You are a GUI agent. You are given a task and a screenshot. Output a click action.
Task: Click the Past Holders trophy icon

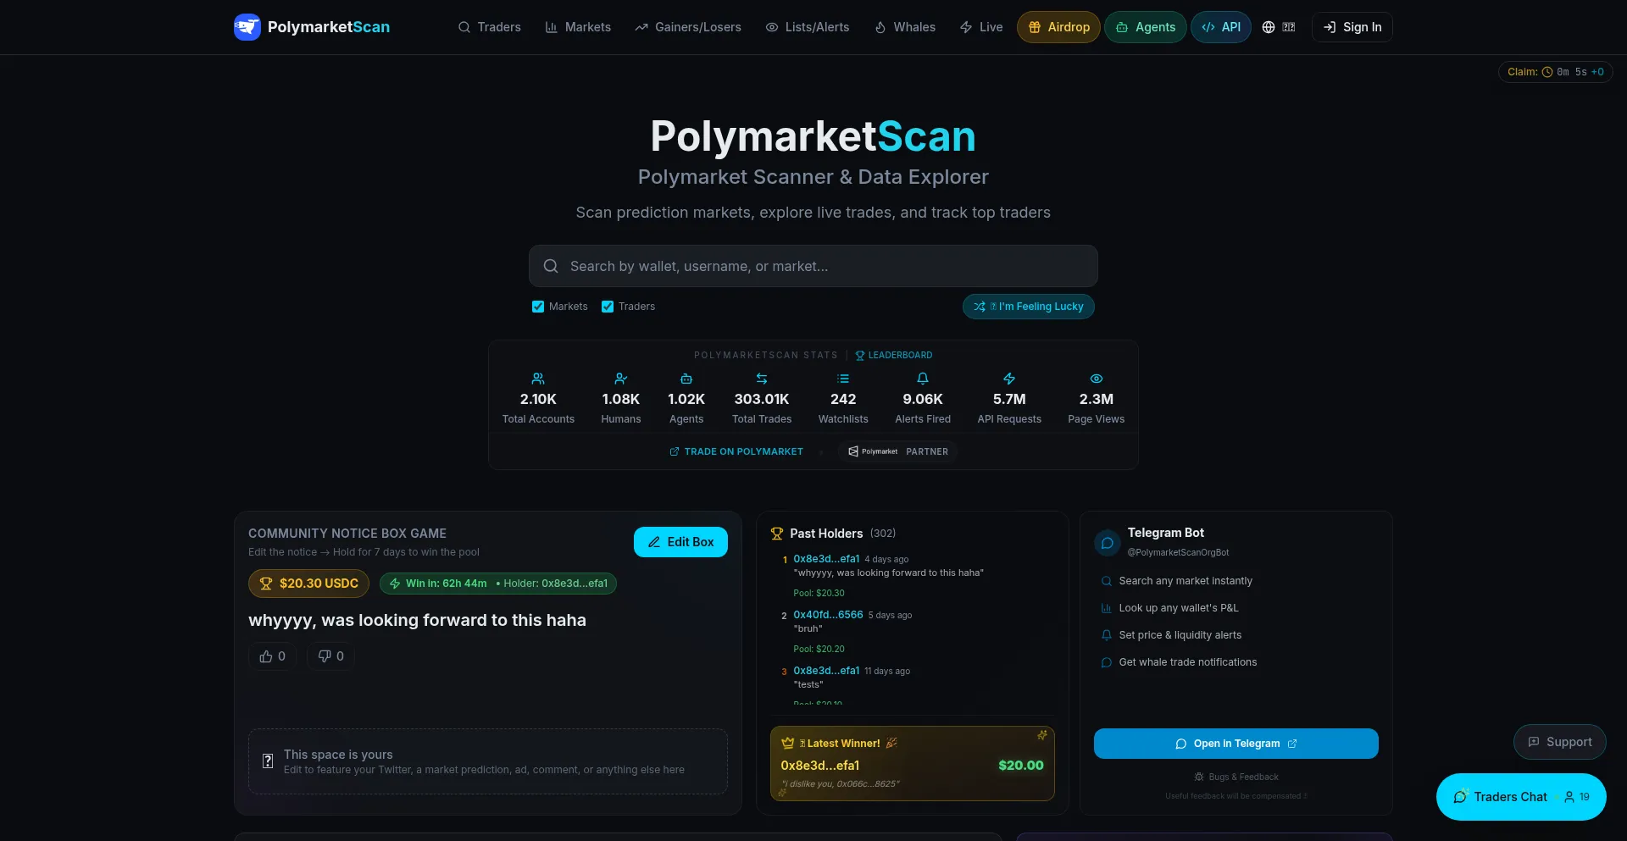click(x=777, y=534)
